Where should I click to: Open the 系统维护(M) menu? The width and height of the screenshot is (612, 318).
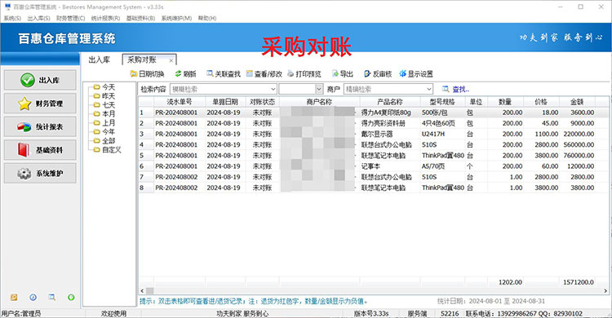[176, 18]
